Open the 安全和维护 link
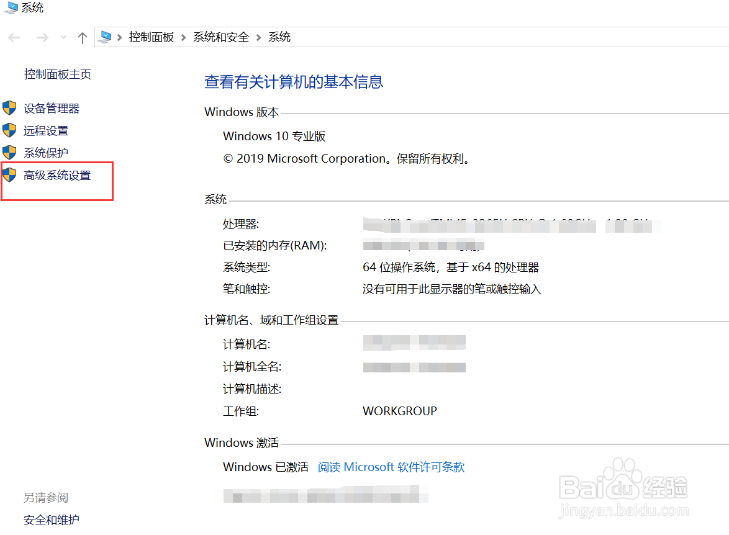The width and height of the screenshot is (729, 535). point(50,519)
